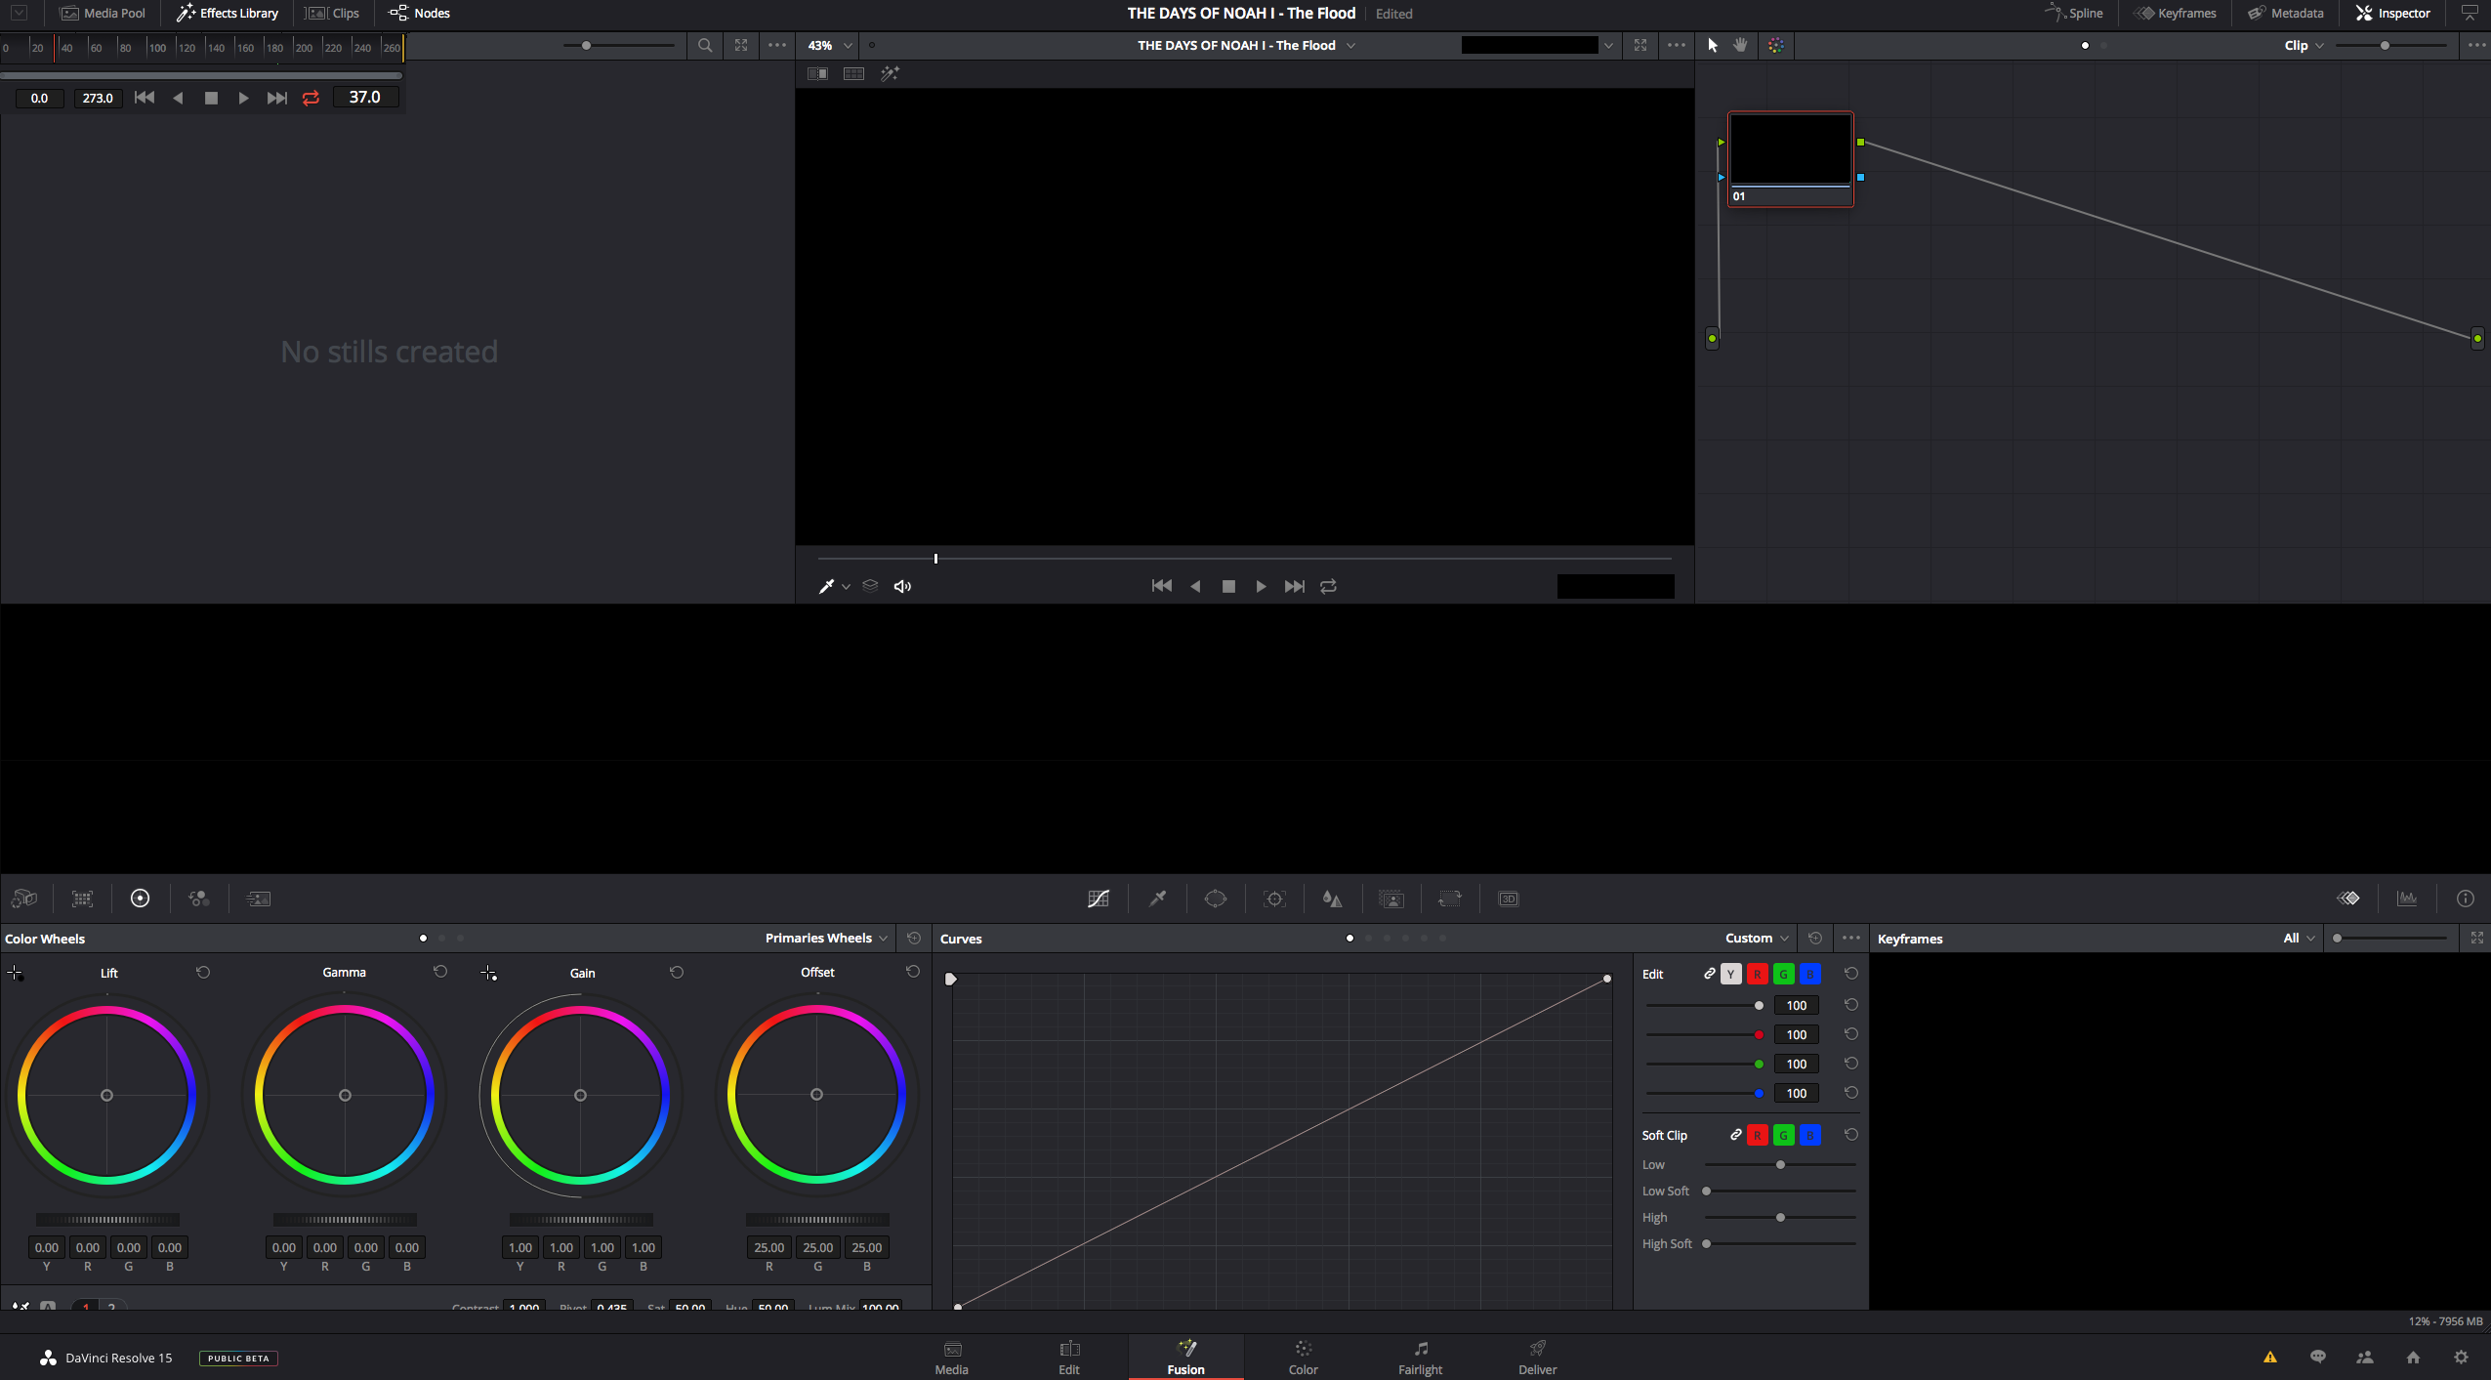Viewport: 2491px width, 1380px height.
Task: Show the Clips panel
Action: pyautogui.click(x=333, y=13)
